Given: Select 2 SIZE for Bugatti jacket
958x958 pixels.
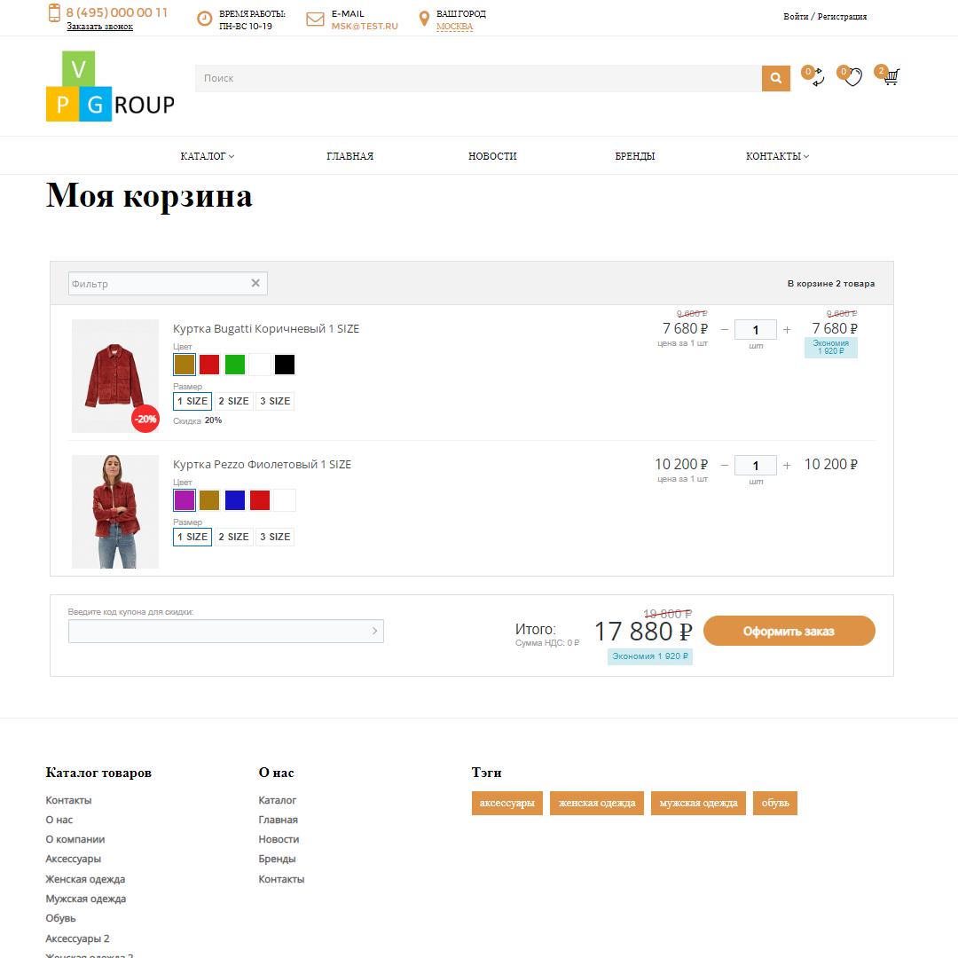Looking at the screenshot, I should click(x=234, y=401).
